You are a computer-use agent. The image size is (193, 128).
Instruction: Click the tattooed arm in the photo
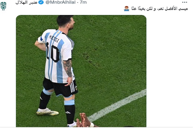(x=68, y=68)
